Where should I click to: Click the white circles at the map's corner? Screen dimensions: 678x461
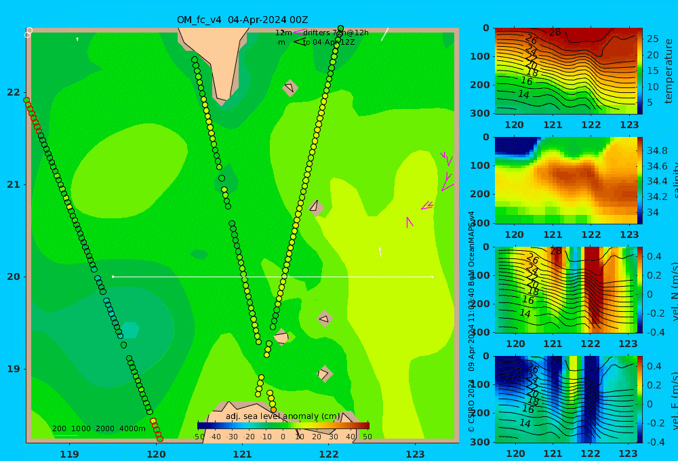(x=28, y=33)
